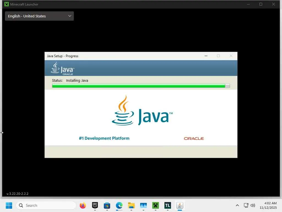Open Microsoft Edge from the taskbar
Image resolution: width=282 pixels, height=212 pixels.
119,205
